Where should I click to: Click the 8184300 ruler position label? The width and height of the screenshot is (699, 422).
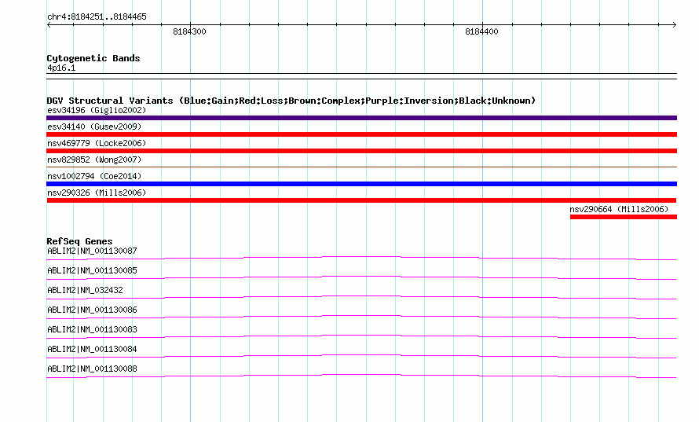(x=189, y=31)
